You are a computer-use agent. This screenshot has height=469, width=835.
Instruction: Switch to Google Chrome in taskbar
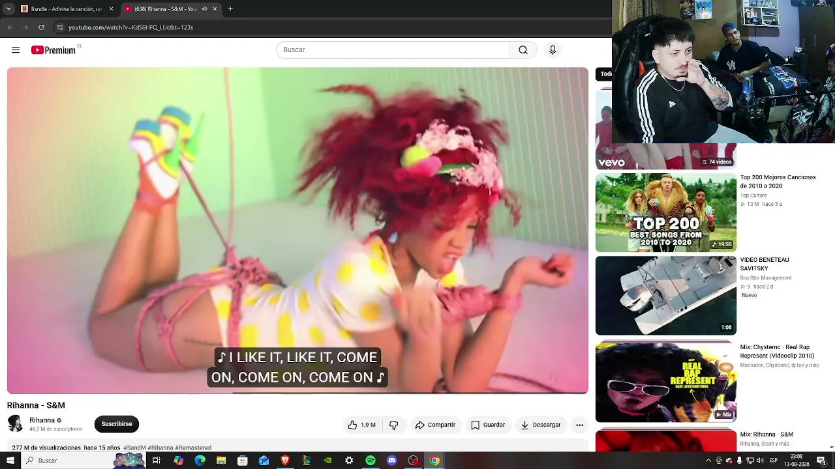(434, 461)
